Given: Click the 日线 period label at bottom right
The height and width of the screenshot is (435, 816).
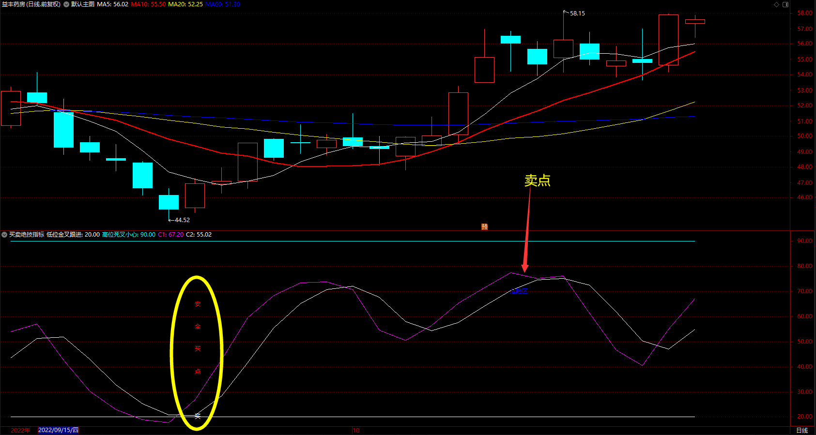Looking at the screenshot, I should pyautogui.click(x=802, y=430).
